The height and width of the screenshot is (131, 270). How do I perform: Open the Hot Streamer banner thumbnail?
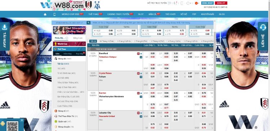coord(69,30)
